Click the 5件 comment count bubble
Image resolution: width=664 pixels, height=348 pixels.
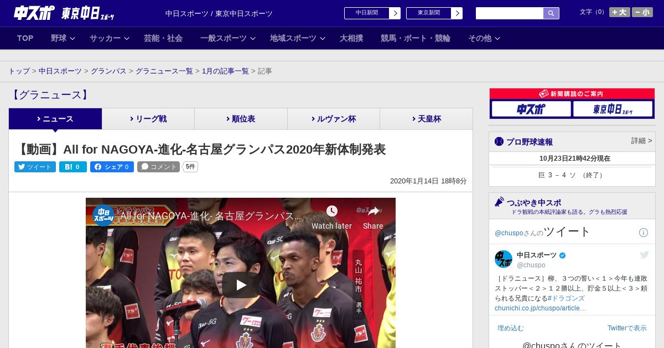pos(190,167)
